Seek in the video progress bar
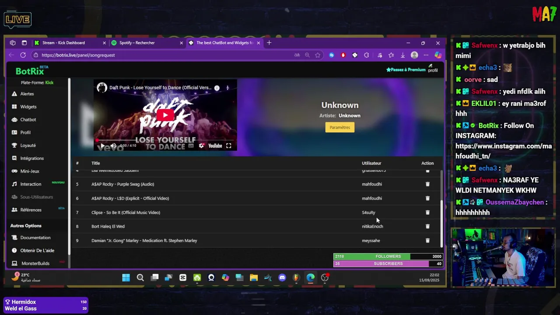 pos(165,140)
